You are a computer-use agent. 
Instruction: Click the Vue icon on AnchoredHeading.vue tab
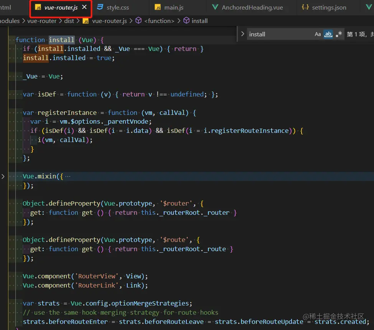click(215, 7)
